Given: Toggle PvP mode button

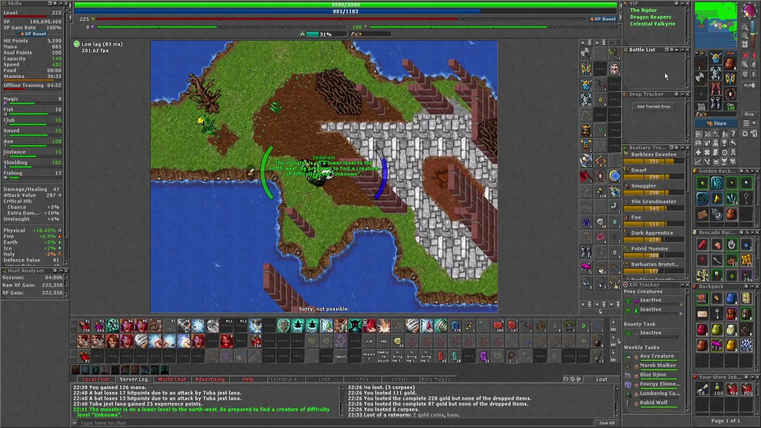Looking at the screenshot, I should pos(750,86).
